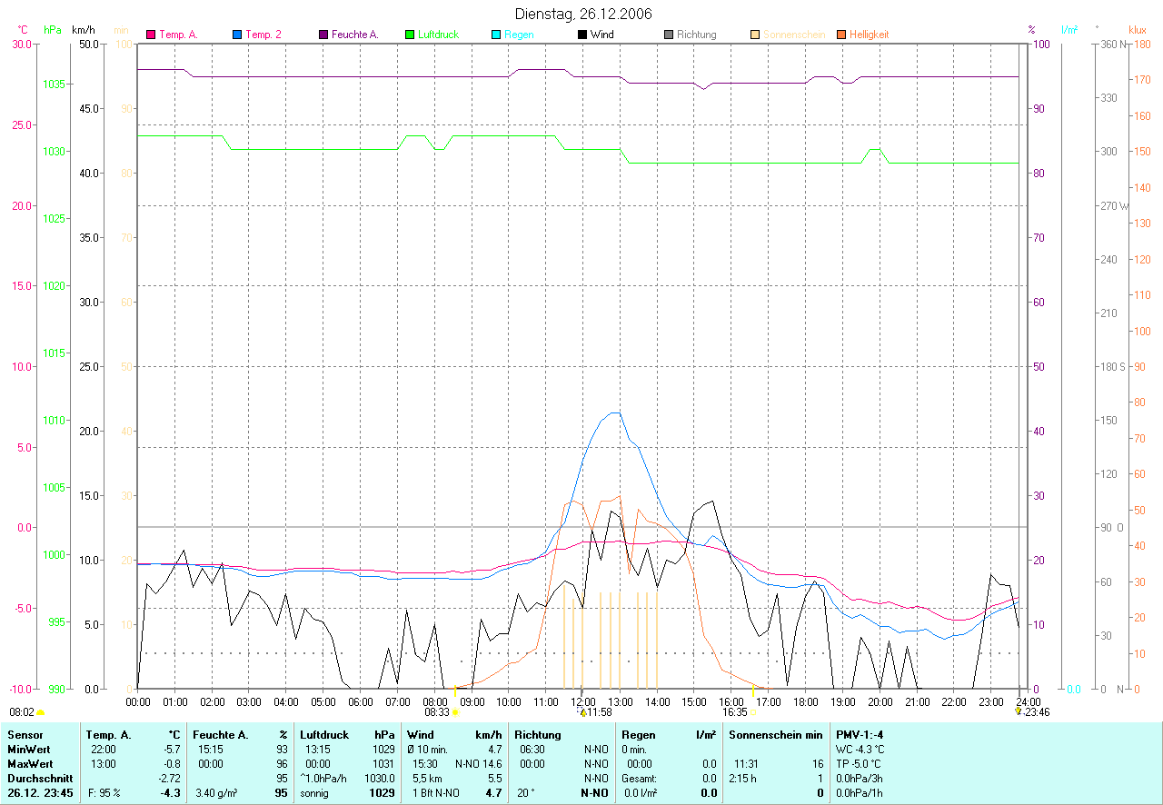Viewport: 1163px width, 805px height.
Task: Click the '360 N' label on the direction axis
Action: [1115, 44]
